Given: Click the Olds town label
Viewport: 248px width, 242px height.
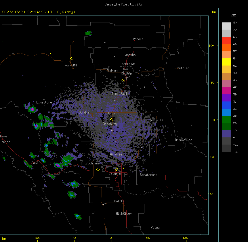Looking at the screenshot, I should click(x=112, y=113).
